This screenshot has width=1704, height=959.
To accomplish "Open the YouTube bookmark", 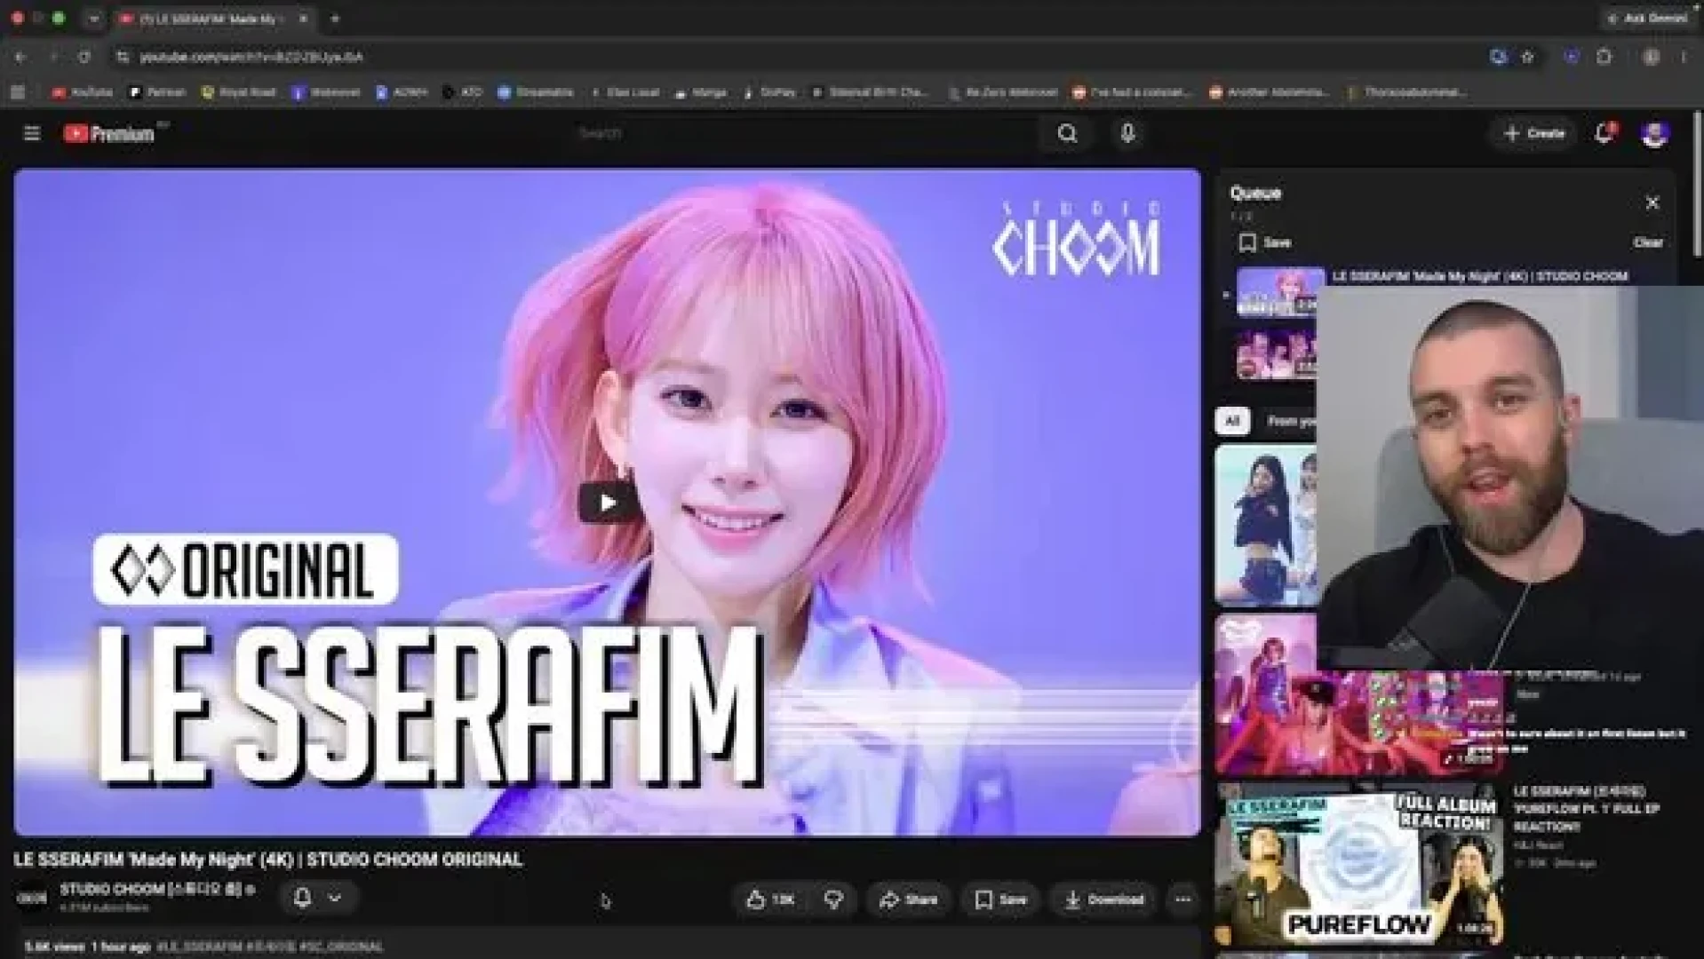I will click(x=83, y=92).
